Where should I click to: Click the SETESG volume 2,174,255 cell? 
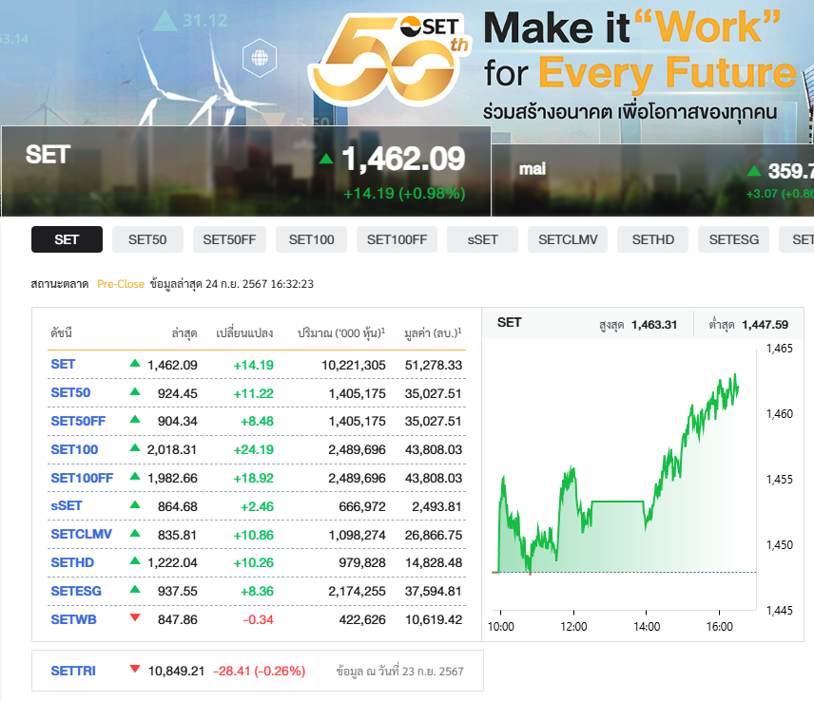(358, 591)
